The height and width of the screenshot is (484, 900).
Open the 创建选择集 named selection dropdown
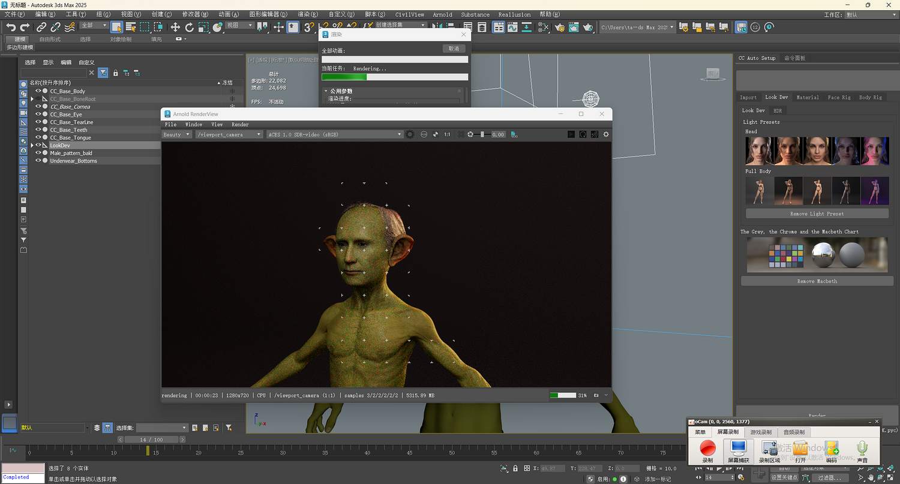click(x=401, y=25)
